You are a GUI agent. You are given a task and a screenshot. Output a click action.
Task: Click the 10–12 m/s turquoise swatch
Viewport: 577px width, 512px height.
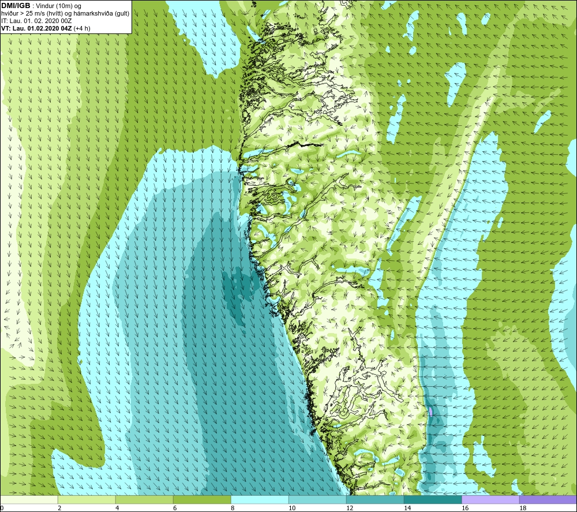tap(317, 499)
